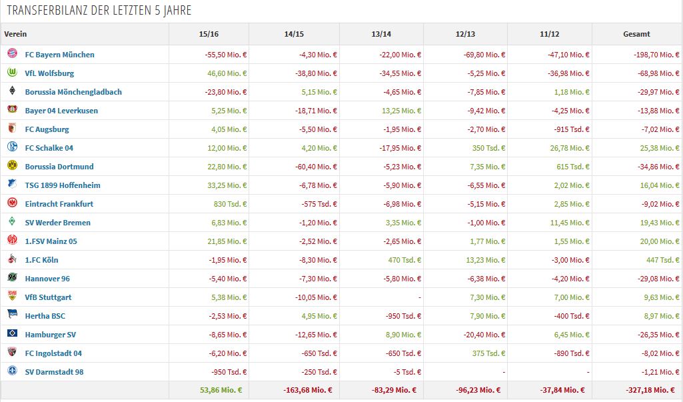Image resolution: width=683 pixels, height=402 pixels.
Task: Open the Hamburger SV club link
Action: [x=50, y=335]
